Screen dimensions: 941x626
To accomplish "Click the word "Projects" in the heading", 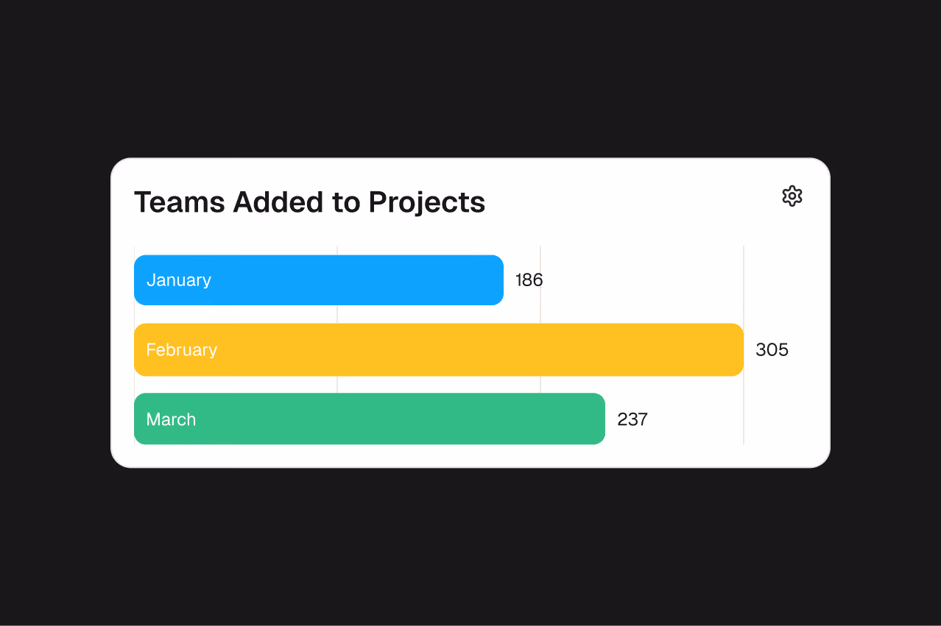I will (x=427, y=202).
